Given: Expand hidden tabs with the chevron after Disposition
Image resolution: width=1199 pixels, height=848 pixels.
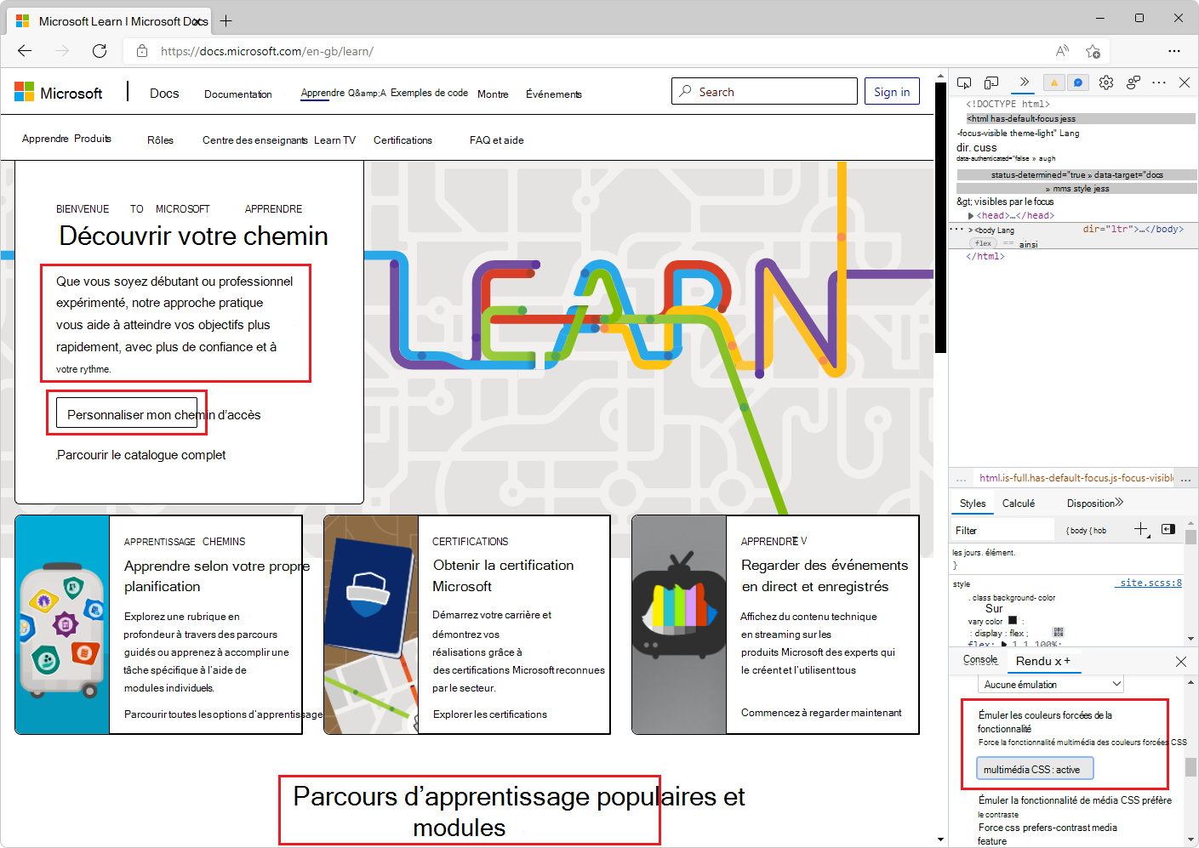Looking at the screenshot, I should (1118, 502).
